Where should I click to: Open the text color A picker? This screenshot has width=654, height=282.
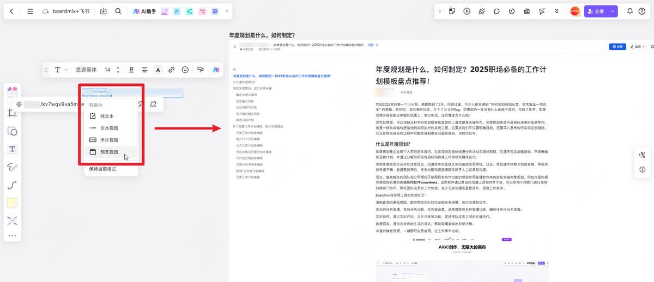[x=158, y=70]
